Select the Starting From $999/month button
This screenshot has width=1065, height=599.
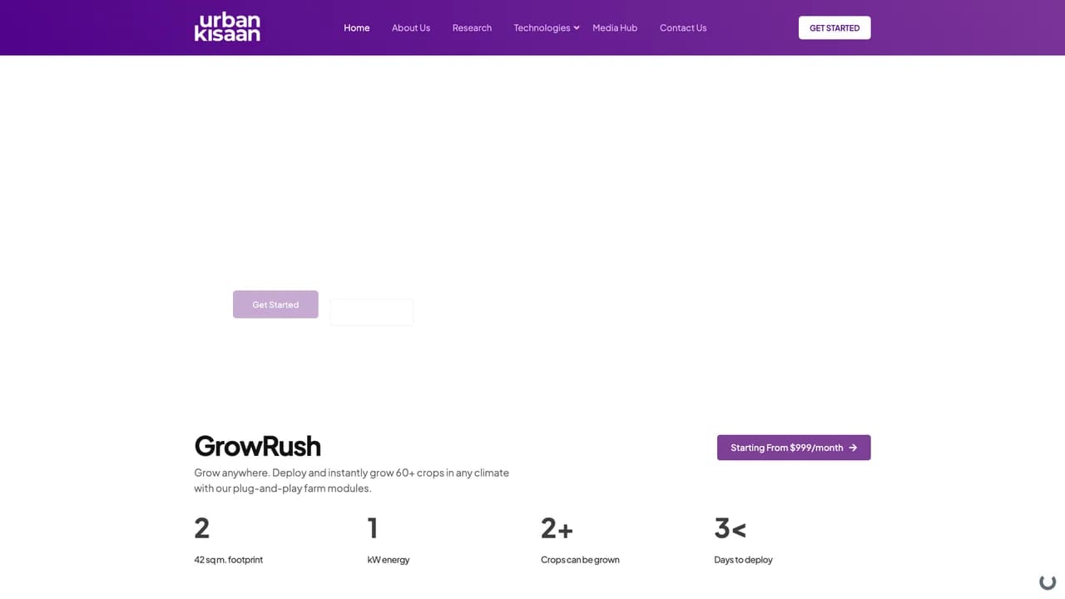pos(794,448)
